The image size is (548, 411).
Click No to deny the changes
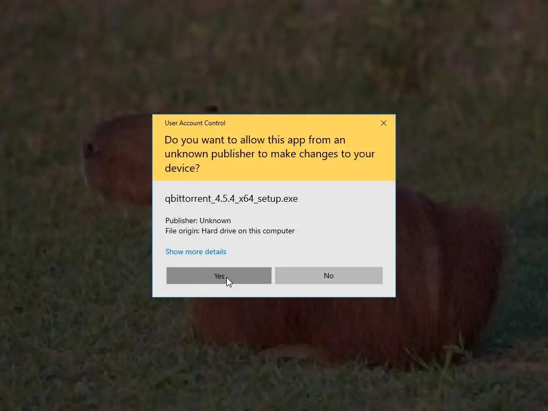pyautogui.click(x=329, y=276)
